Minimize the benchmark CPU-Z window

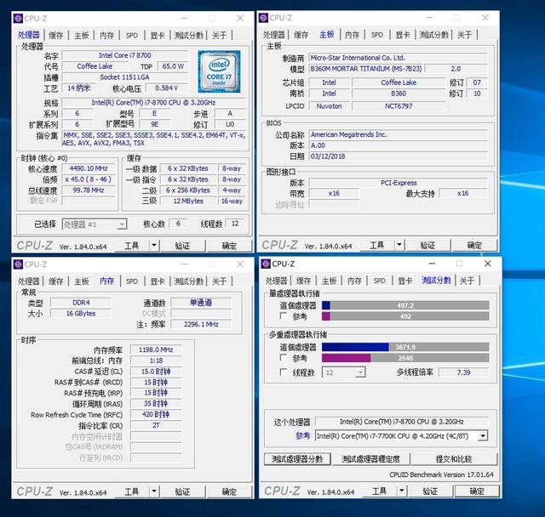tap(432, 264)
